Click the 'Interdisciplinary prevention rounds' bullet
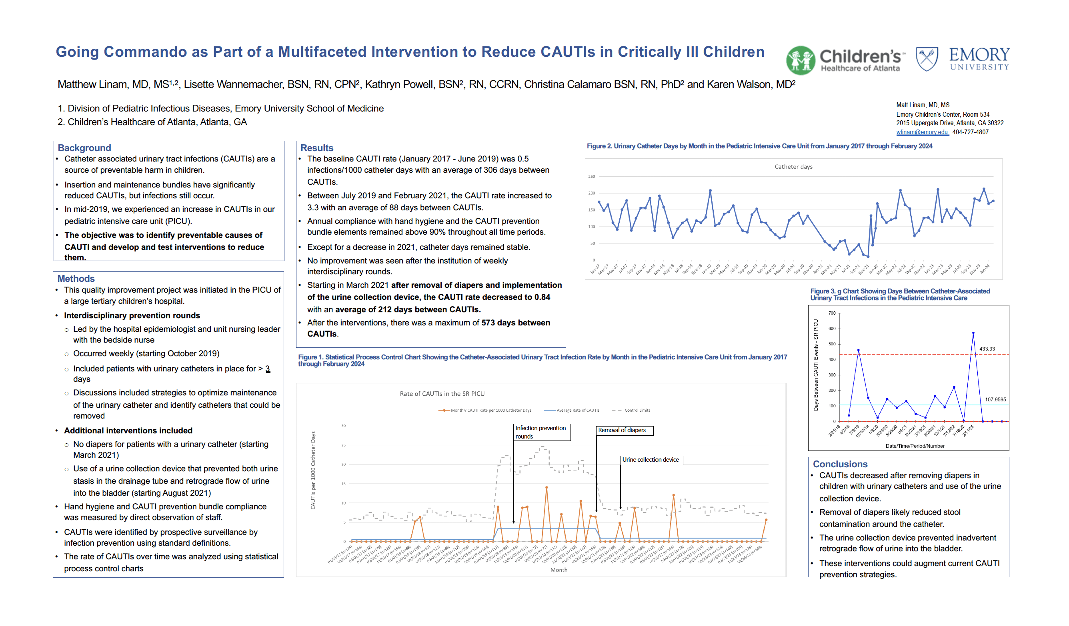 pos(132,315)
